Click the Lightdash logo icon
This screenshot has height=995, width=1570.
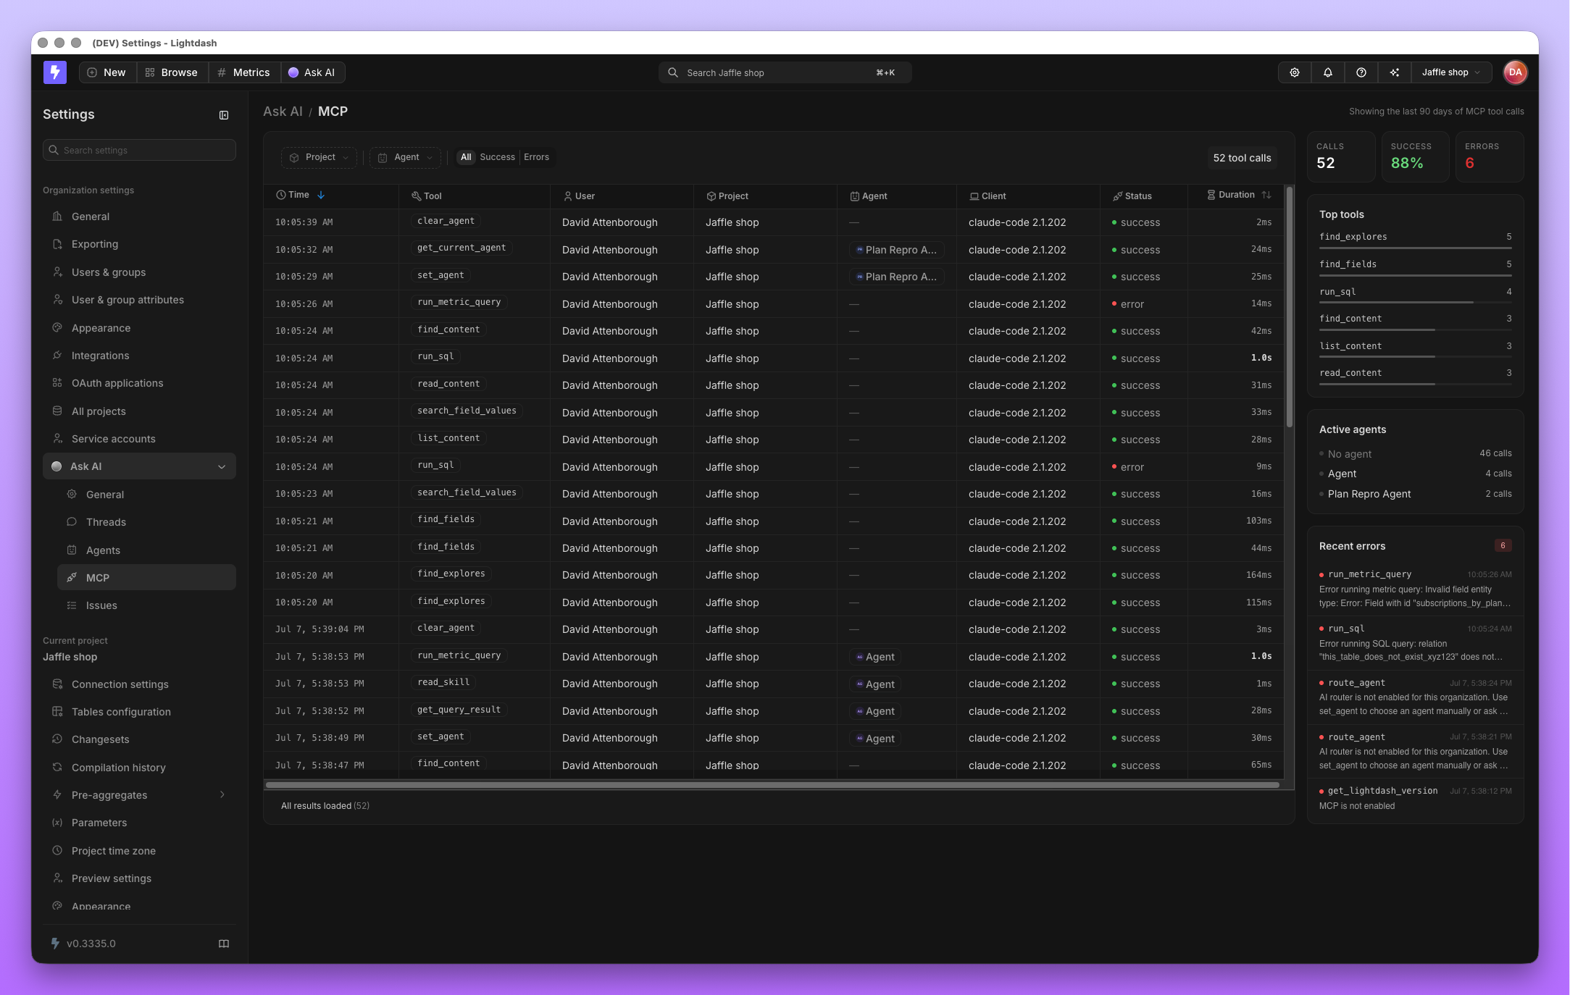tap(55, 72)
